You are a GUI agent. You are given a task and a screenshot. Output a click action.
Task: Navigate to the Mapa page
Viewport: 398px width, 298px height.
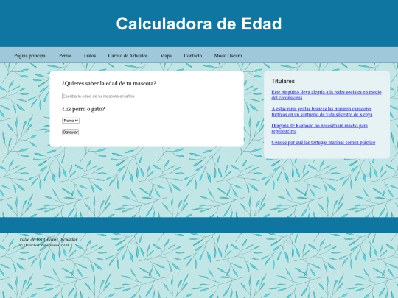click(166, 56)
